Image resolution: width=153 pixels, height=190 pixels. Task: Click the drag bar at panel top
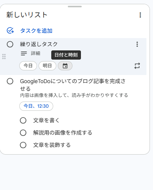(75, 7)
